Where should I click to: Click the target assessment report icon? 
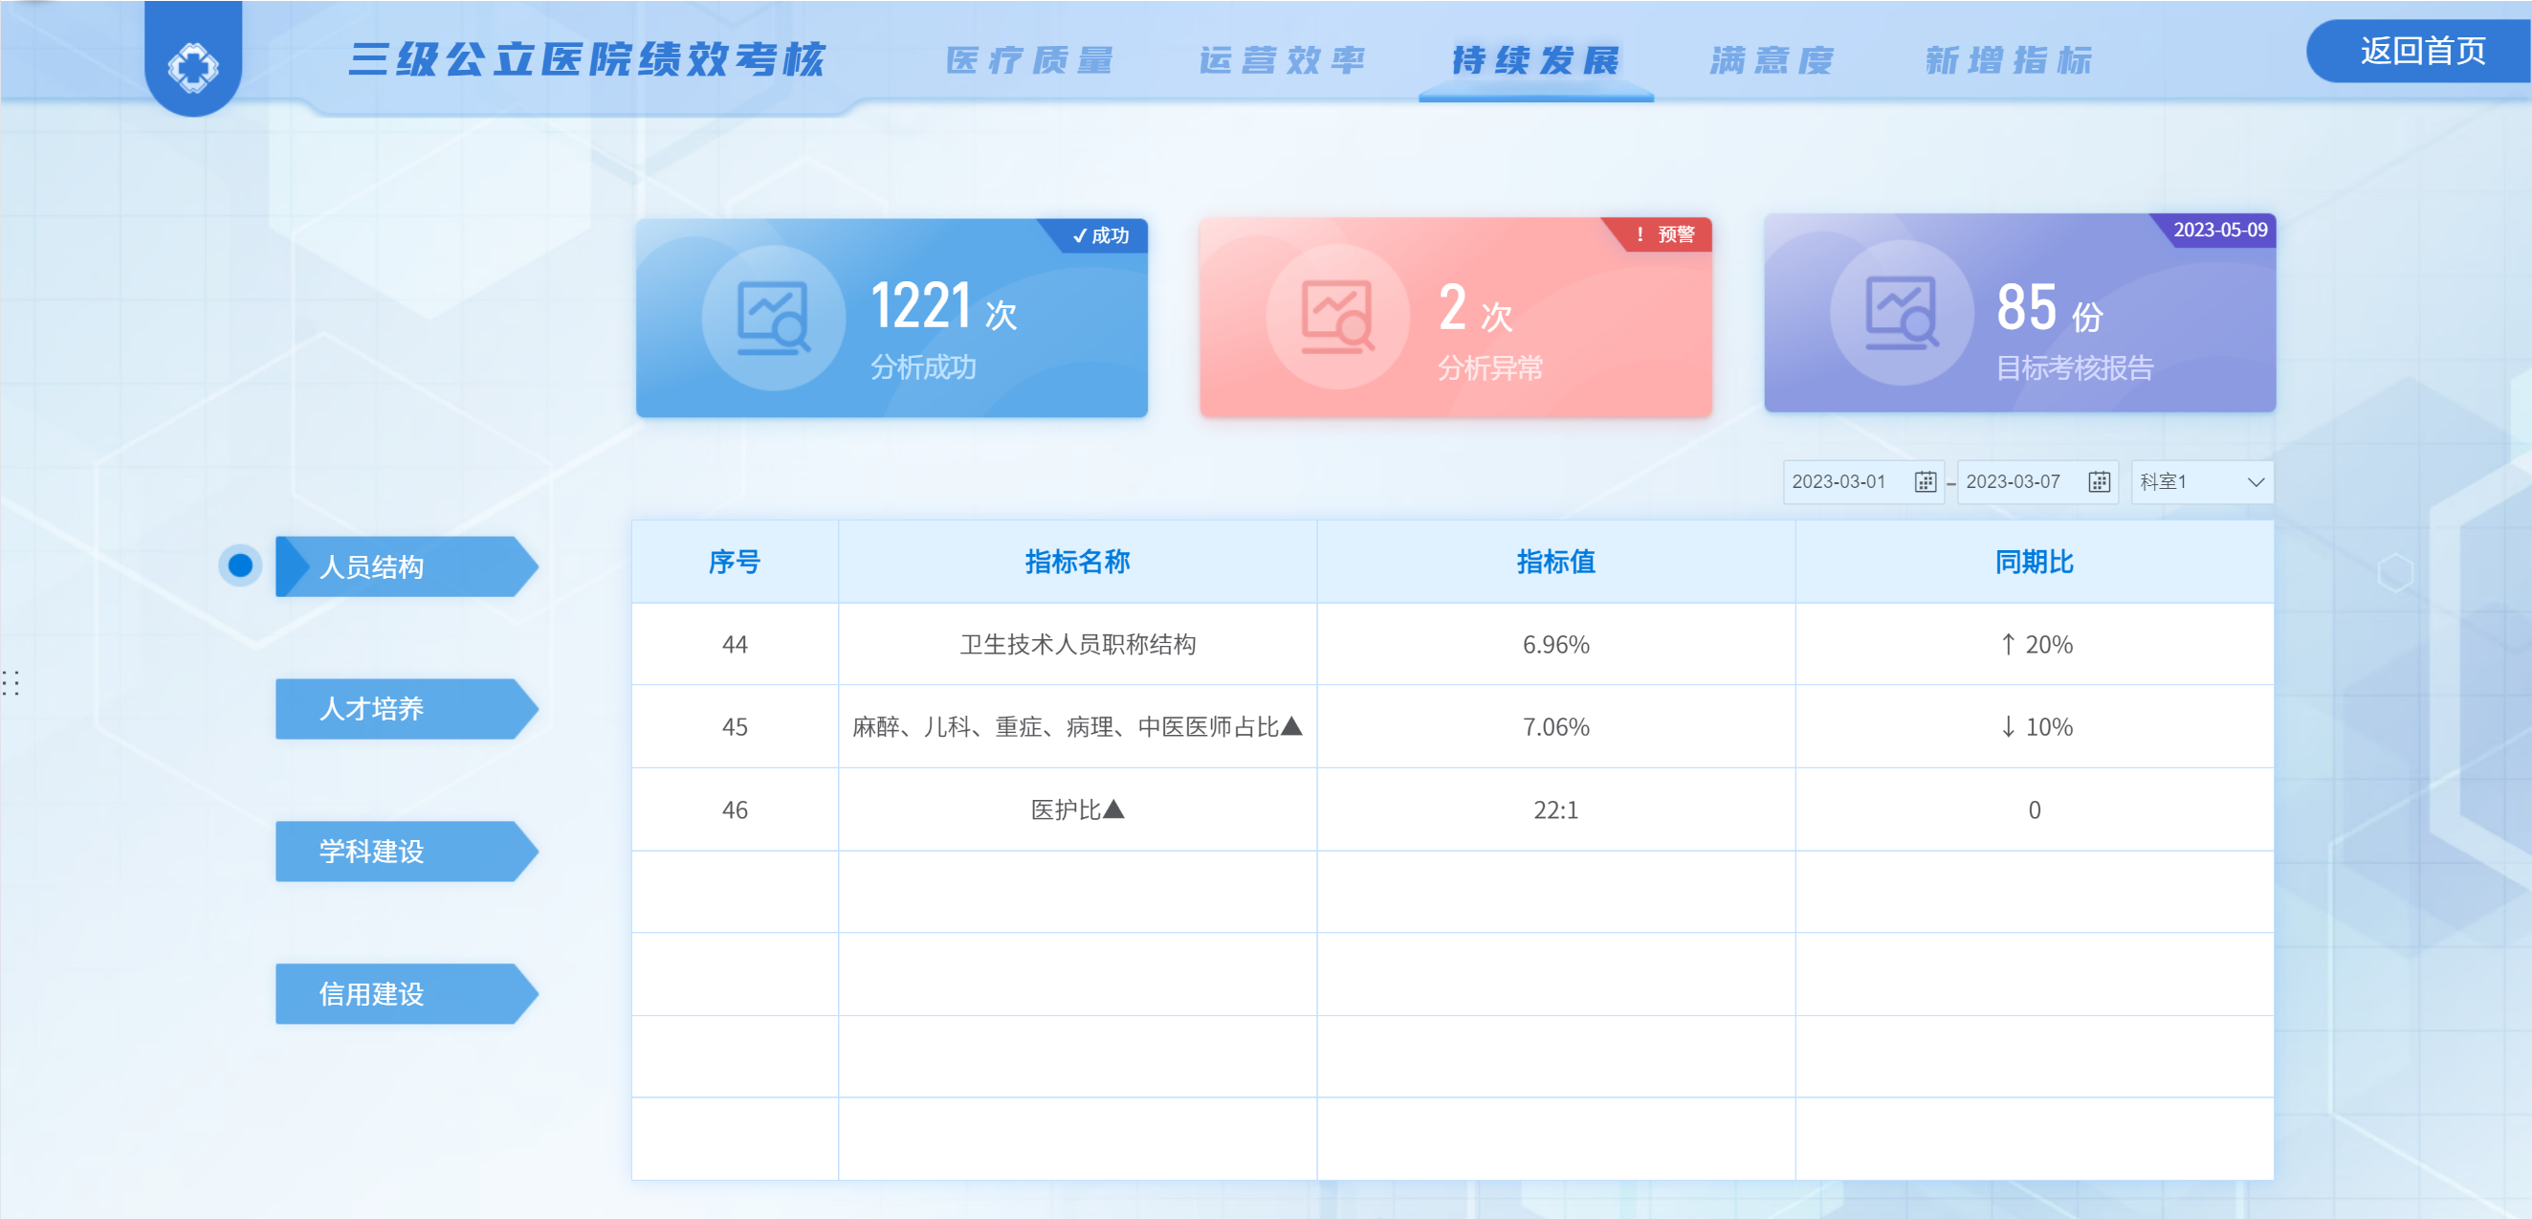[x=1901, y=314]
